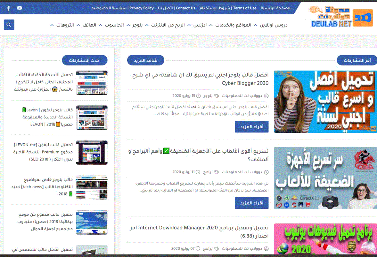Image resolution: width=377 pixels, height=257 pixels.
Task: Expand the الهاتف menu chevron
Action: pos(78,25)
